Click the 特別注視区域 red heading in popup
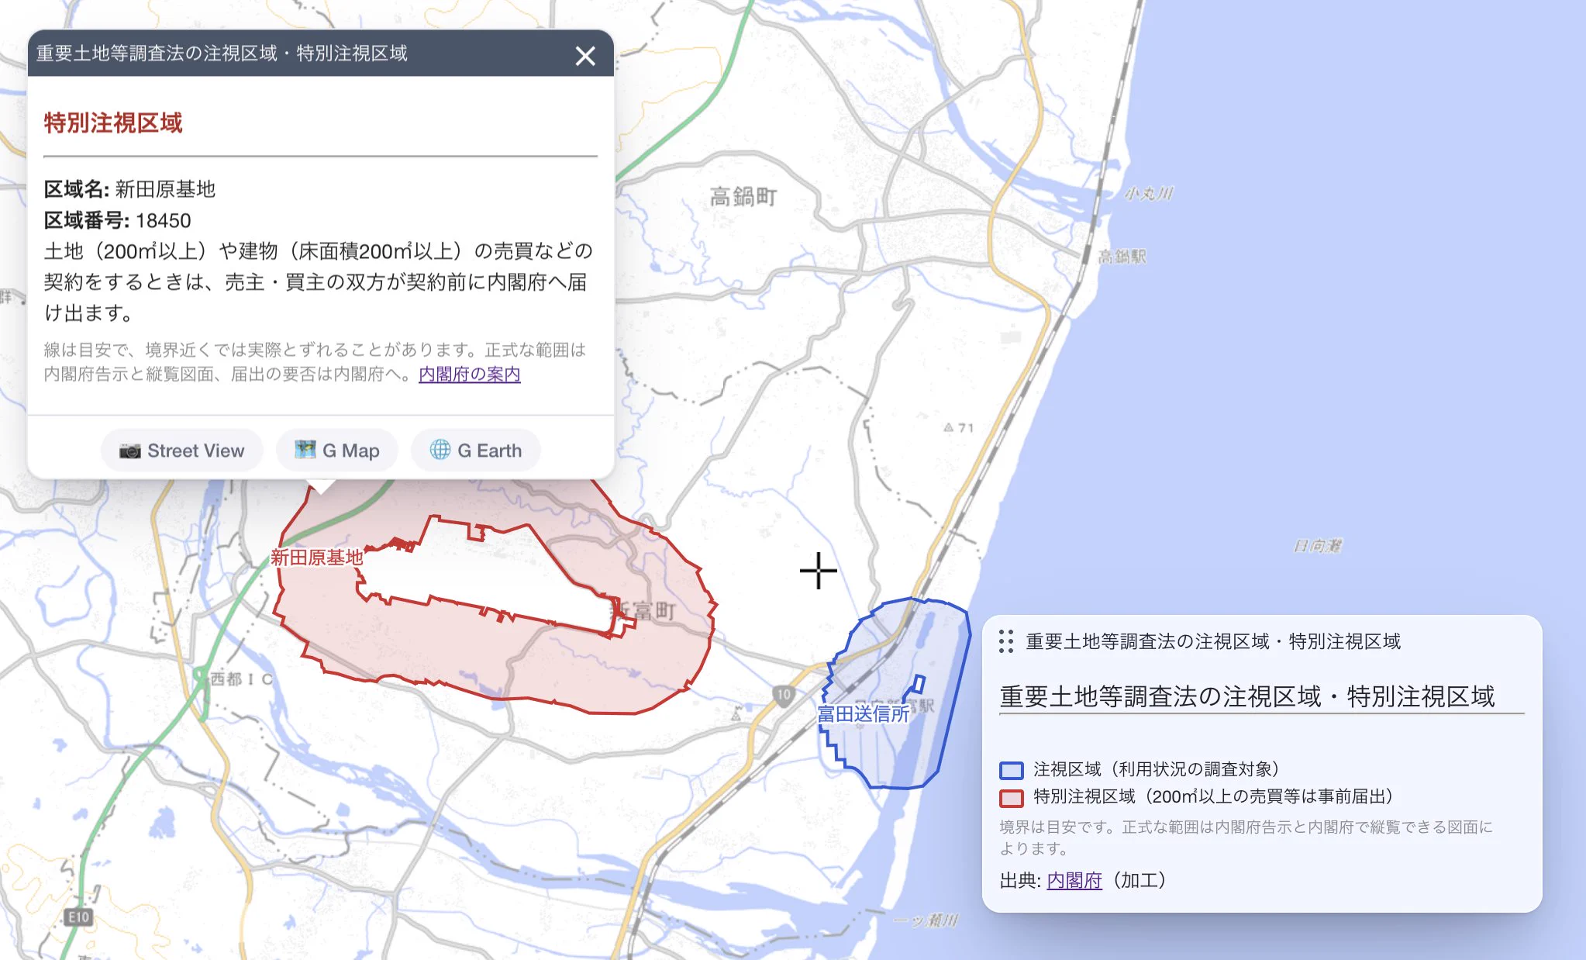This screenshot has width=1586, height=960. click(113, 123)
